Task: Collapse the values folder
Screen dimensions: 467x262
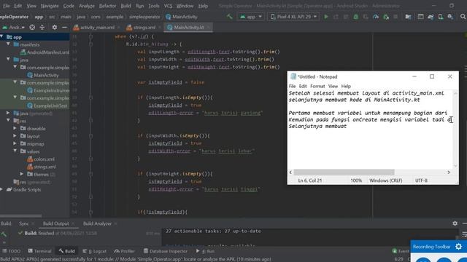Action: (x=15, y=151)
